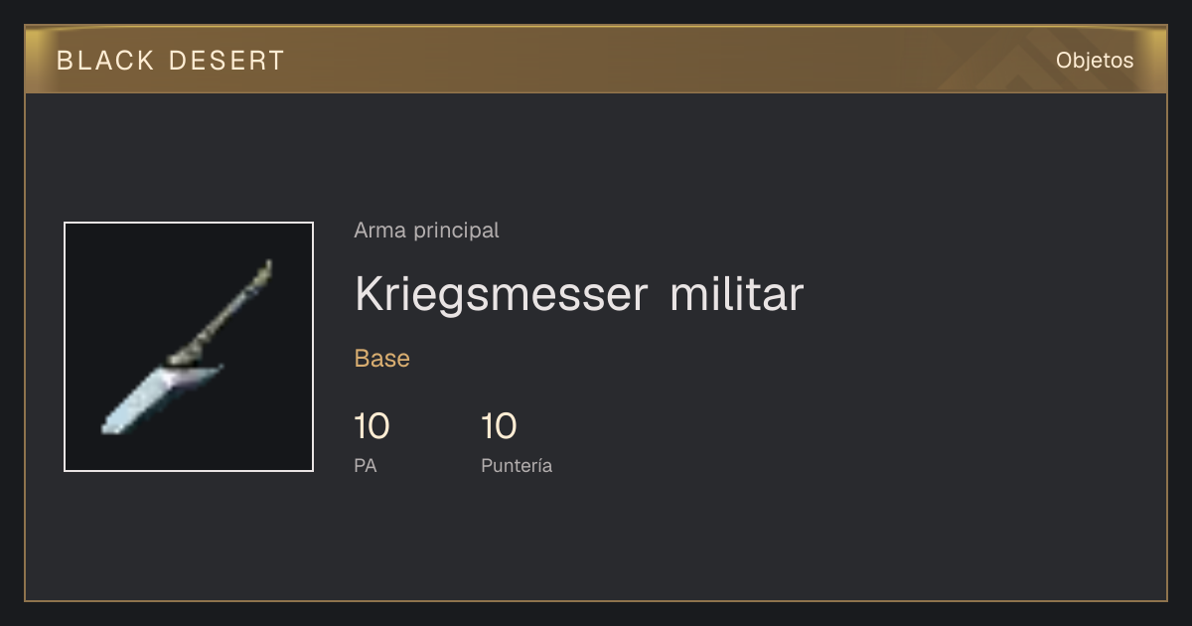Click the Puntería value of 10
The image size is (1192, 626).
pyautogui.click(x=499, y=427)
